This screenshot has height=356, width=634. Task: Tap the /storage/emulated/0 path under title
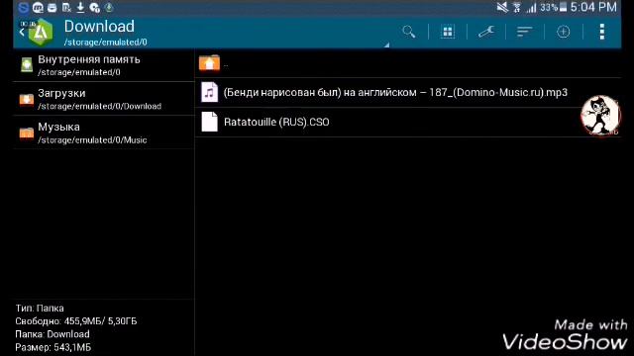click(106, 42)
